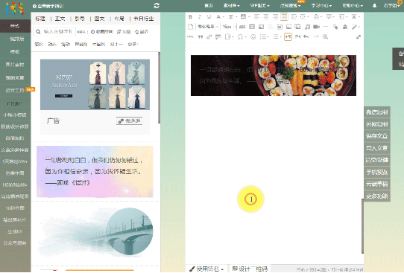Click the preview magnifier icon in toolbar
The width and height of the screenshot is (404, 273).
coord(326,36)
